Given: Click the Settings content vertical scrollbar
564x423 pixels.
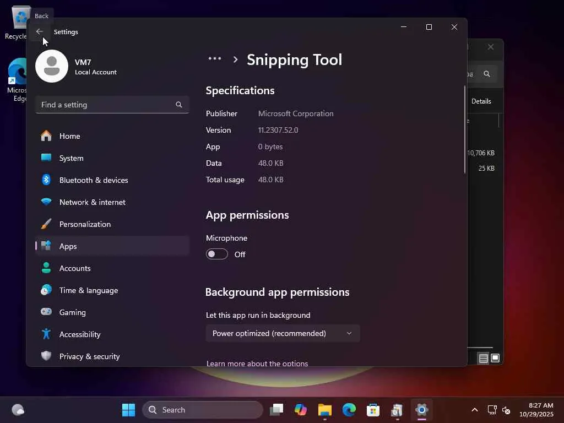Looking at the screenshot, I should 465,129.
